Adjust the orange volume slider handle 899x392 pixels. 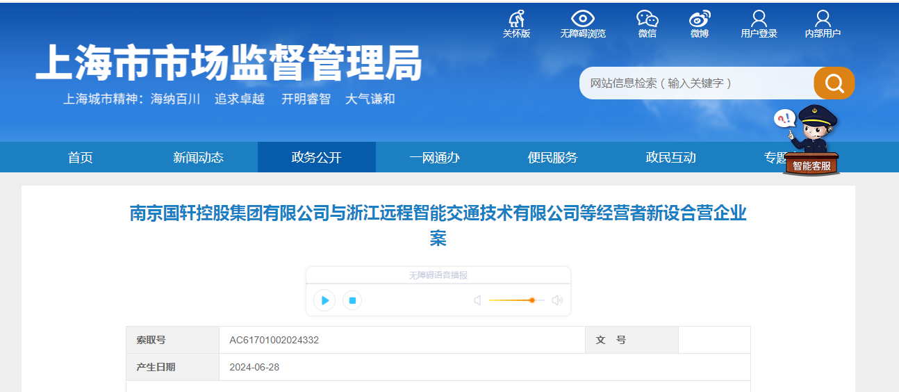[532, 300]
